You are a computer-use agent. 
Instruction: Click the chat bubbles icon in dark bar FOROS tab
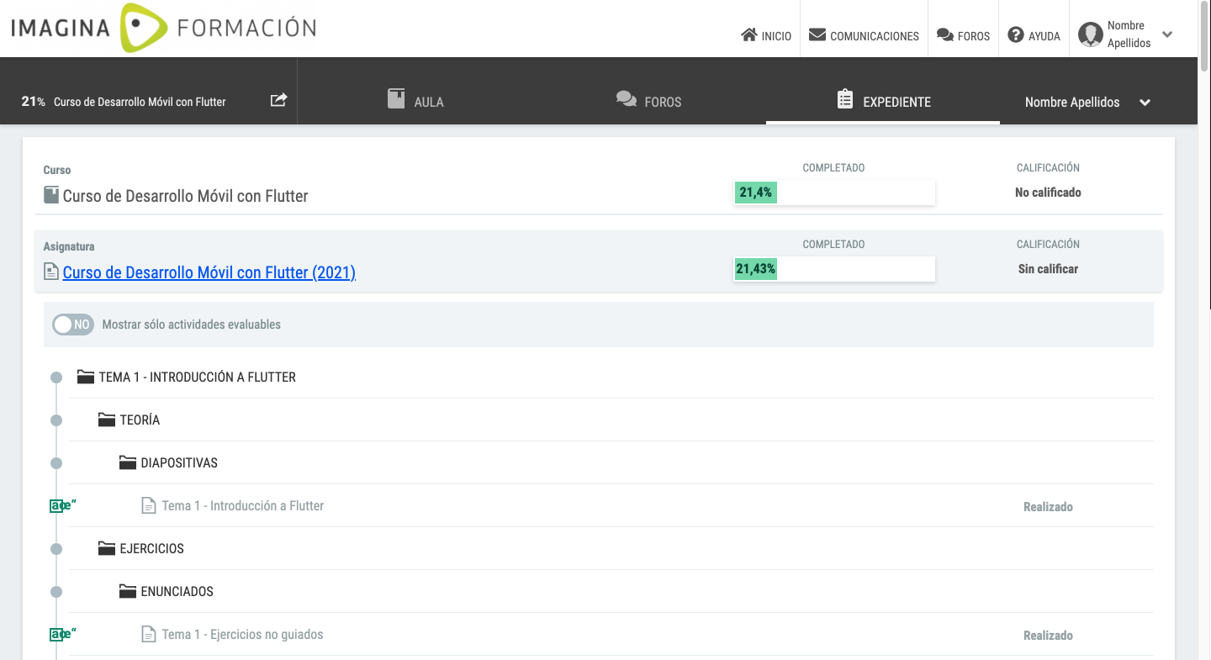[x=626, y=100]
